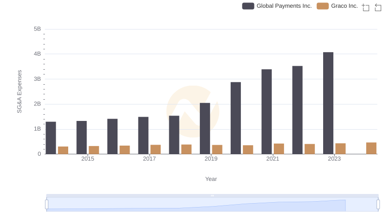Click the Global Payments bar right of 2021
The height and width of the screenshot is (223, 387).
coord(267,112)
